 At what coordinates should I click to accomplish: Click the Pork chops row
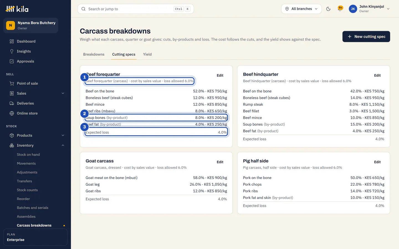[x=314, y=184]
